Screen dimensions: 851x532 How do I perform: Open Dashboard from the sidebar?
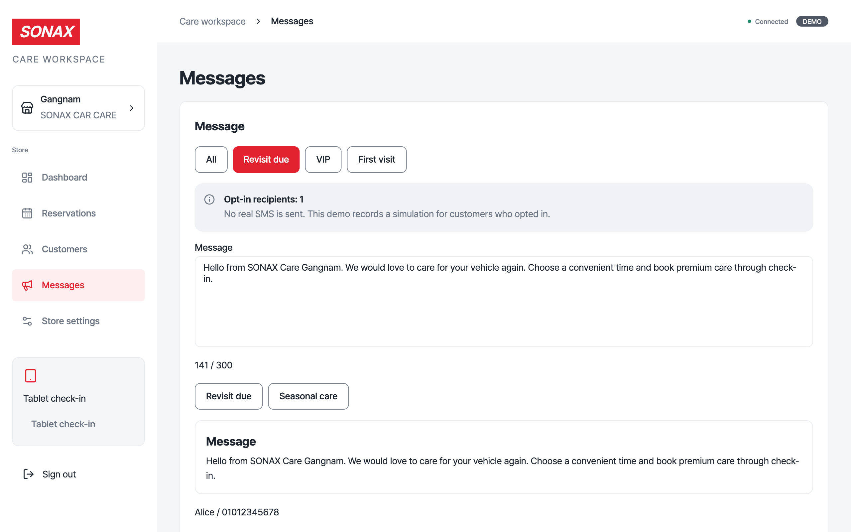(78, 177)
